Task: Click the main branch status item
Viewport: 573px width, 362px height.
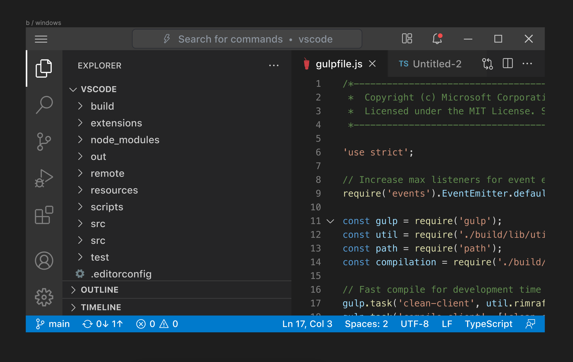Action: 53,324
